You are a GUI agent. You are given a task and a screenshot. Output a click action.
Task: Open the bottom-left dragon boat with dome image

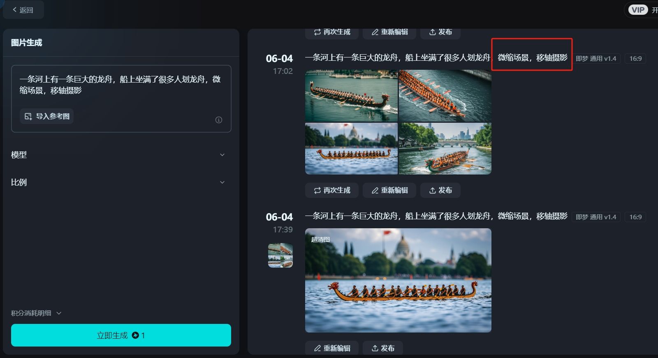click(351, 149)
